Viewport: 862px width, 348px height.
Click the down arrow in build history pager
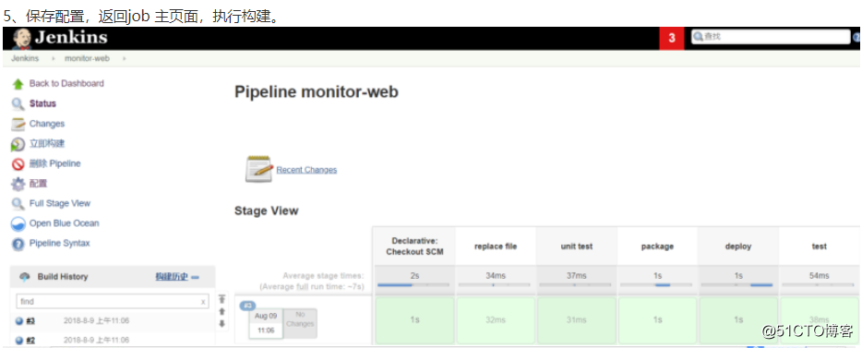coord(222,323)
